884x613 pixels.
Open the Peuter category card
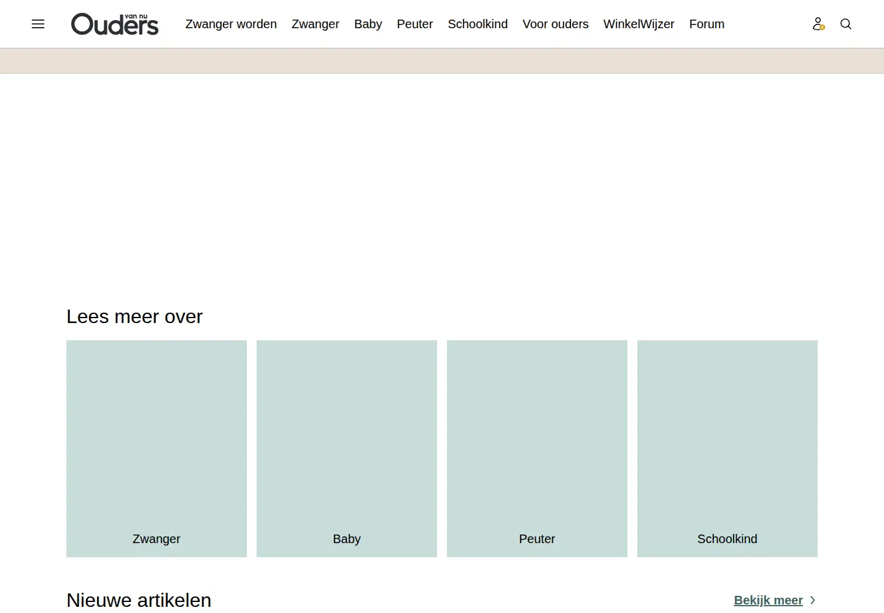point(537,449)
